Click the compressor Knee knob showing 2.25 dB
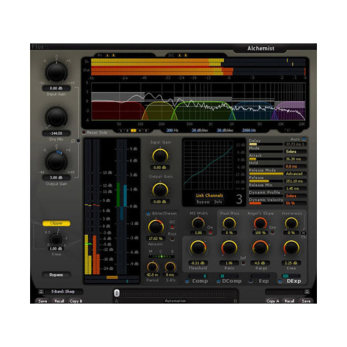 click(291, 248)
